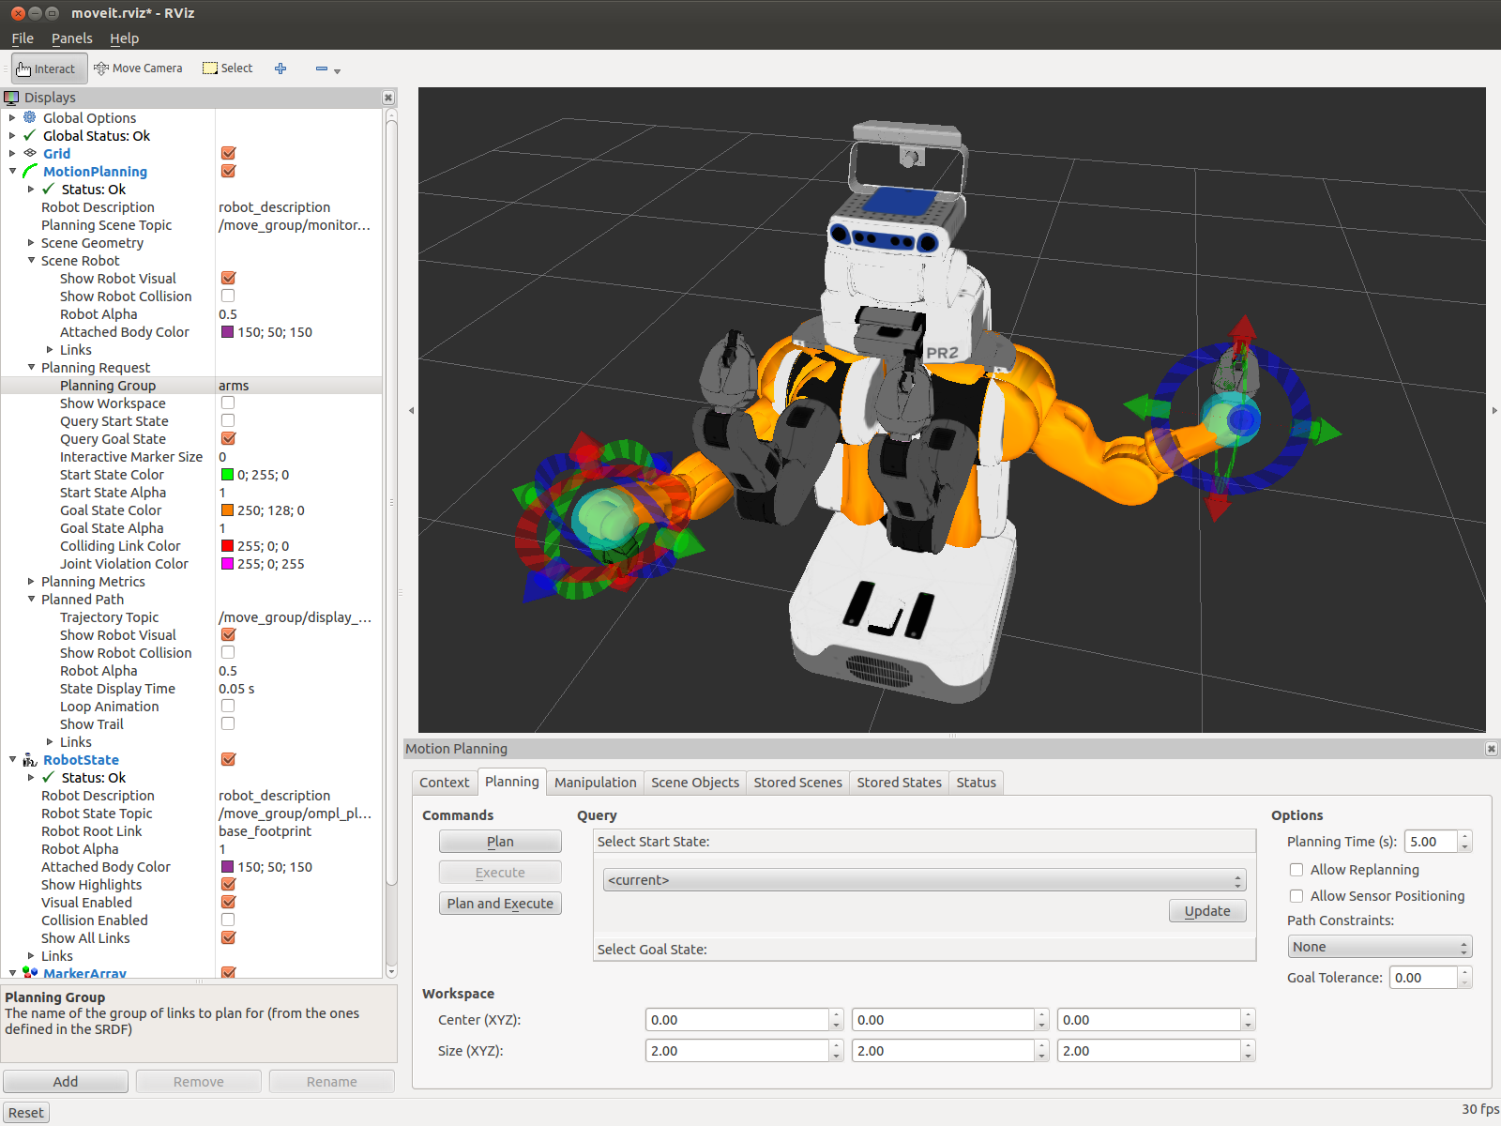Image resolution: width=1501 pixels, height=1126 pixels.
Task: Choose the Select tool in the toolbar
Action: (x=228, y=68)
